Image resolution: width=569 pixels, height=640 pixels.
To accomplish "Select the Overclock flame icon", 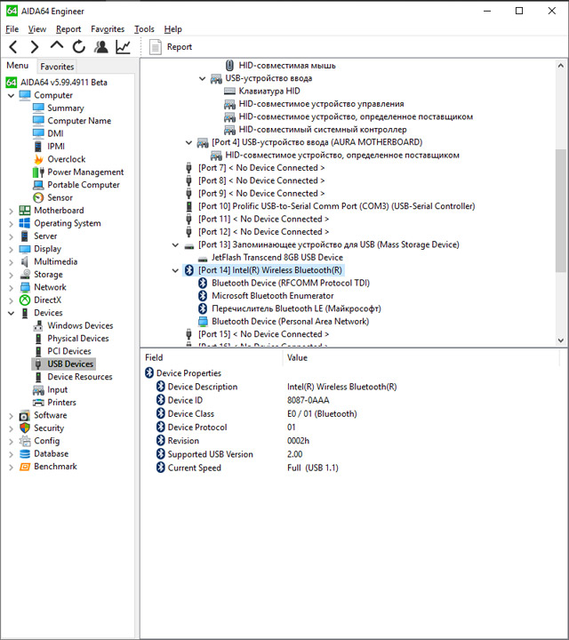I will [x=38, y=159].
